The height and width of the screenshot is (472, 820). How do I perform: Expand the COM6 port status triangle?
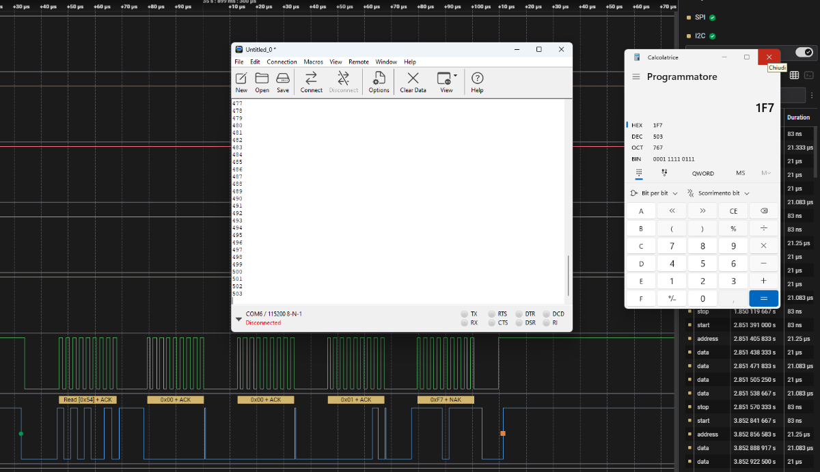238,318
